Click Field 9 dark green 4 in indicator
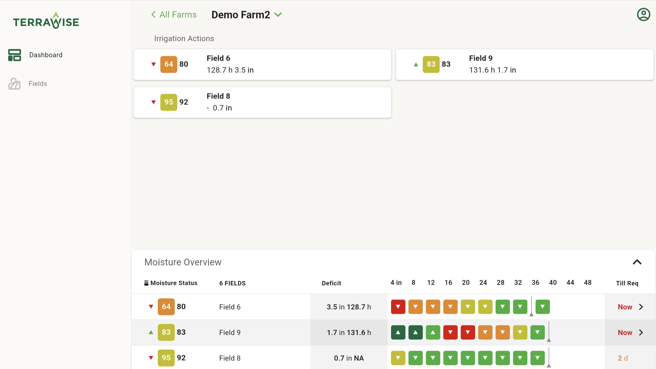656x369 pixels. (x=398, y=332)
